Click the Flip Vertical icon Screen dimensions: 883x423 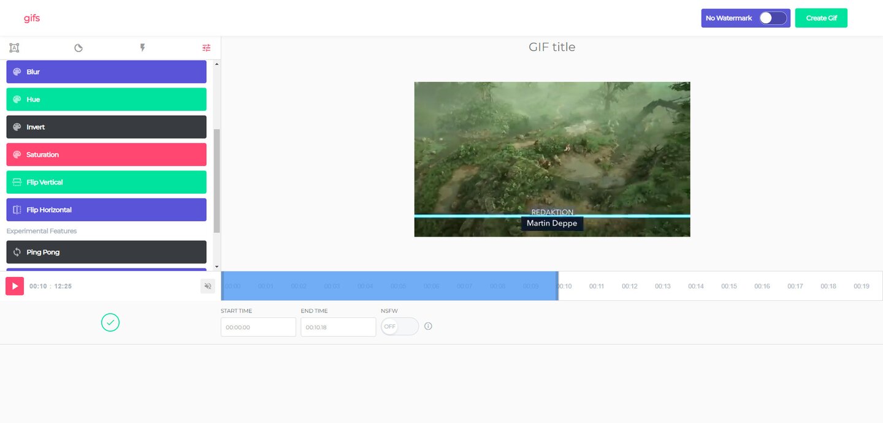(17, 182)
